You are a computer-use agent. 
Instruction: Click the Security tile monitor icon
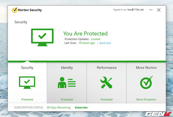tap(27, 83)
